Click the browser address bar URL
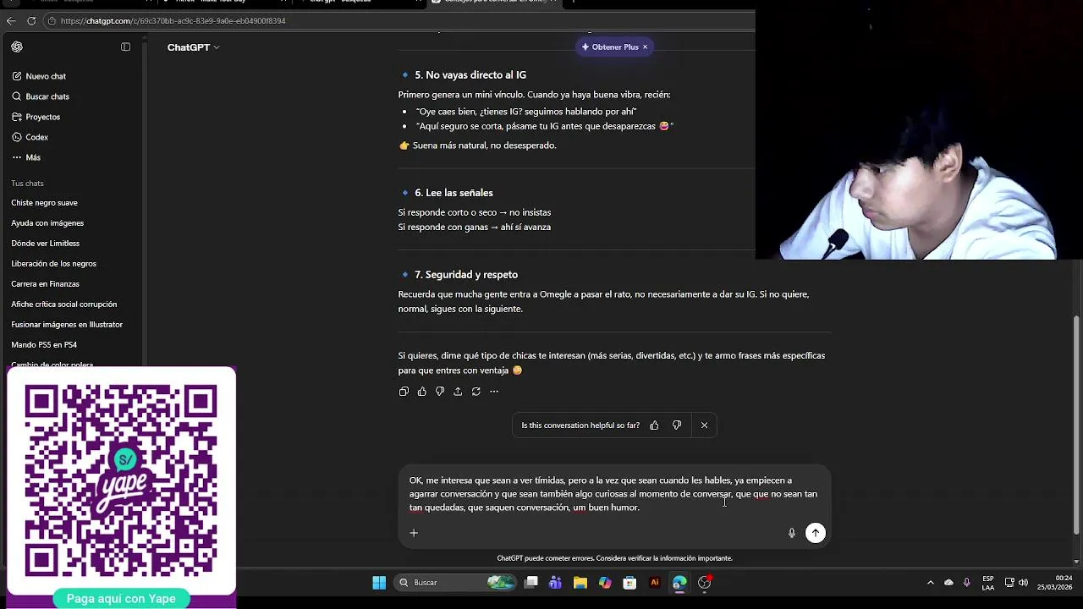This screenshot has width=1083, height=609. [x=173, y=20]
